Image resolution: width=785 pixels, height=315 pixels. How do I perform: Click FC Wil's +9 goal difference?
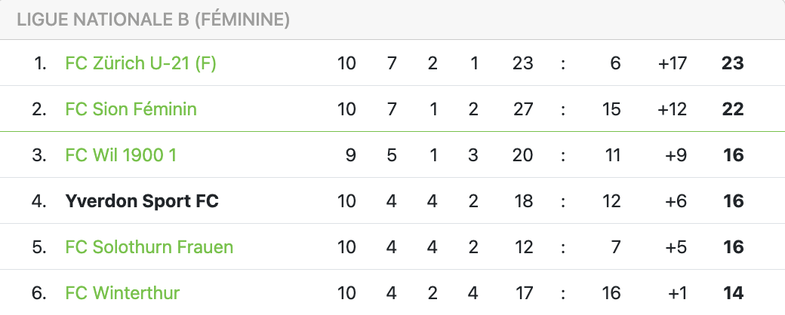[676, 155]
